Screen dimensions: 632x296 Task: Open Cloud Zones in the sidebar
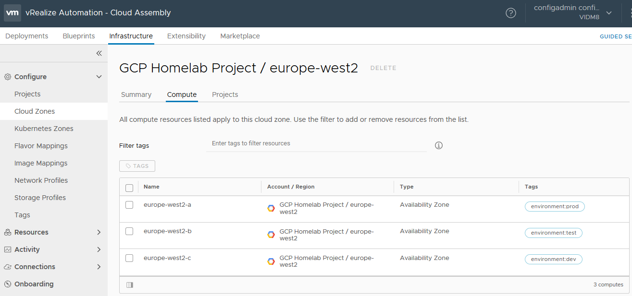pyautogui.click(x=35, y=111)
